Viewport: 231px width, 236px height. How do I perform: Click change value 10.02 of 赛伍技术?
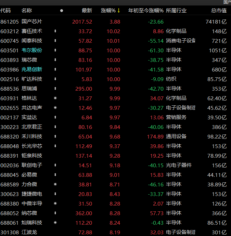pyautogui.click(x=113, y=31)
